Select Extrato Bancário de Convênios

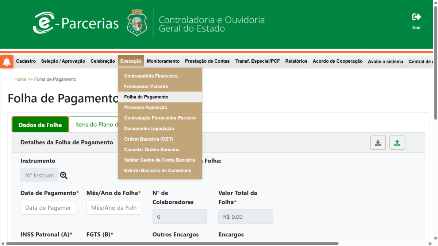pyautogui.click(x=157, y=171)
